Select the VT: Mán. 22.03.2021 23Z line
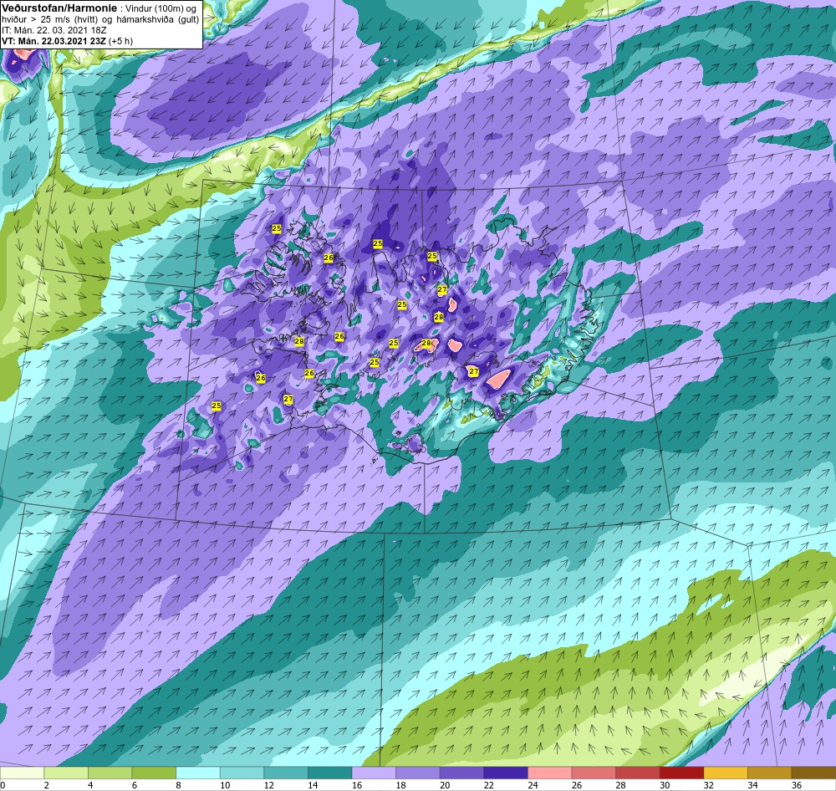The width and height of the screenshot is (836, 791). point(54,40)
